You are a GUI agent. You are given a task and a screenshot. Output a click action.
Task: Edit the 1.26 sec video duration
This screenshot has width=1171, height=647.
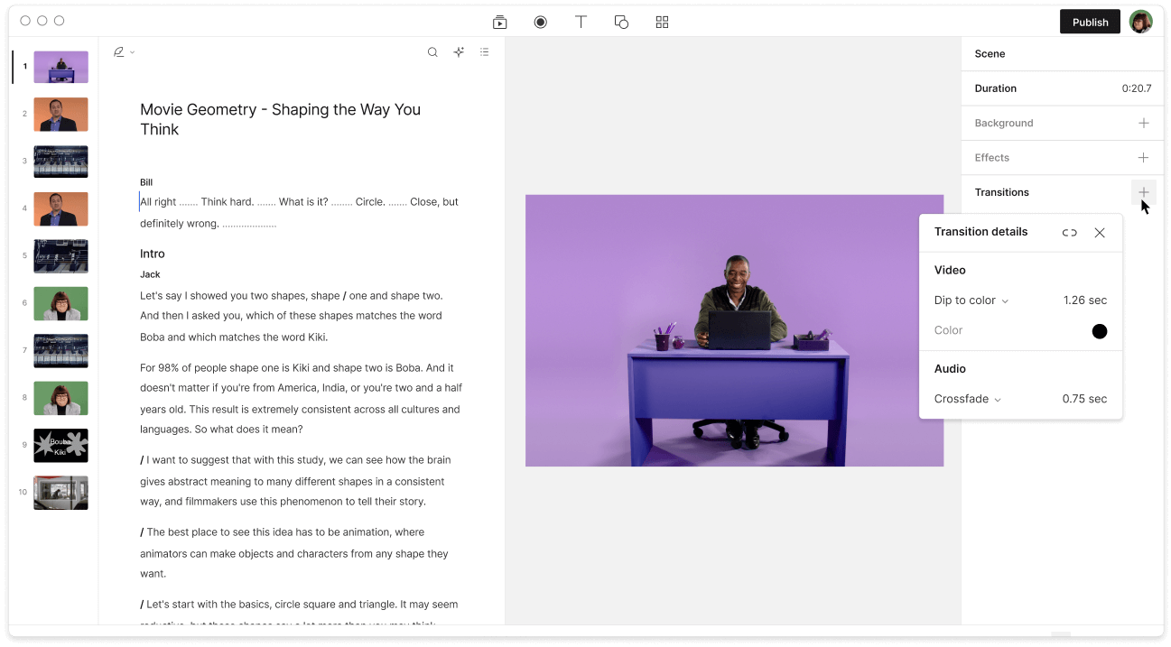[x=1085, y=300]
